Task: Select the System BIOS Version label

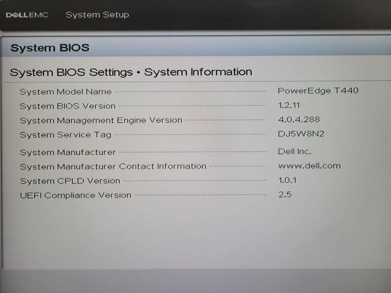Action: [67, 106]
